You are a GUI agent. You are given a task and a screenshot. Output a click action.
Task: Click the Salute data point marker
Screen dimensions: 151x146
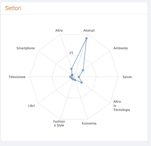click(x=79, y=77)
